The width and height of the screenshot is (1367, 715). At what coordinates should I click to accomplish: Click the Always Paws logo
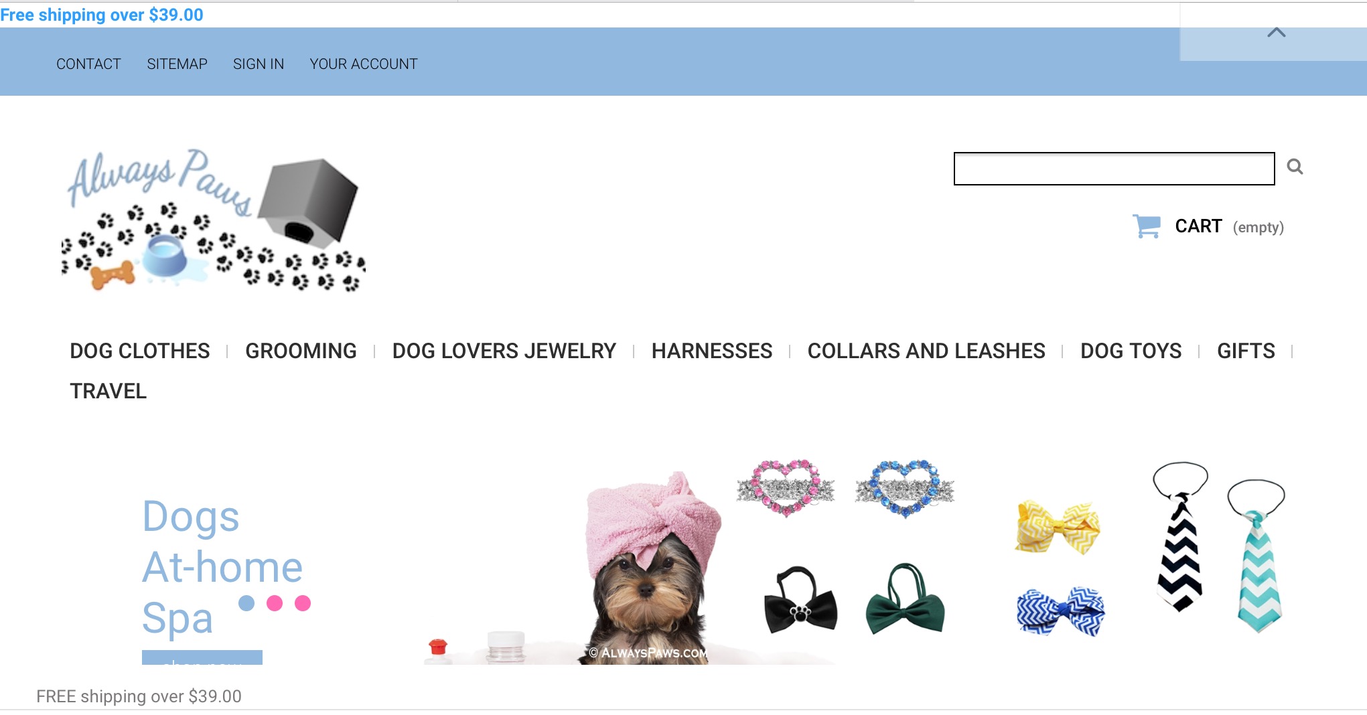click(214, 220)
